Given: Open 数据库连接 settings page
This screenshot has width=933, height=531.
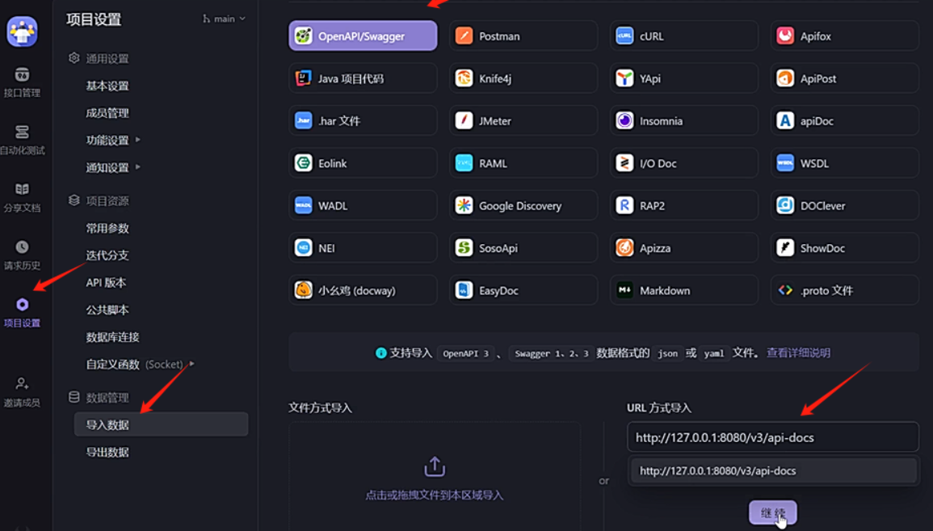Looking at the screenshot, I should click(112, 337).
